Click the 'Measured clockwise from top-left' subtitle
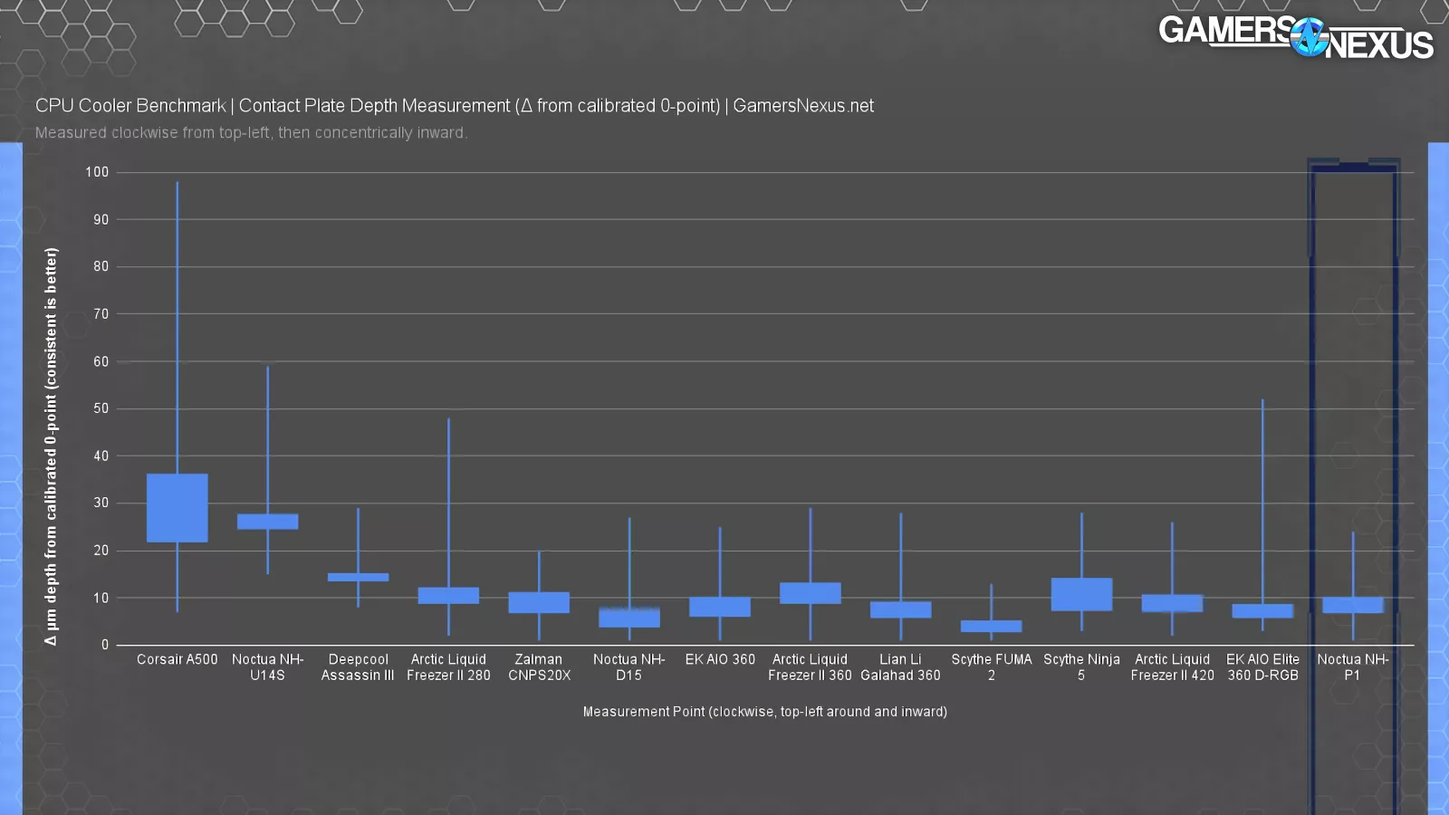The width and height of the screenshot is (1449, 815). coord(251,133)
